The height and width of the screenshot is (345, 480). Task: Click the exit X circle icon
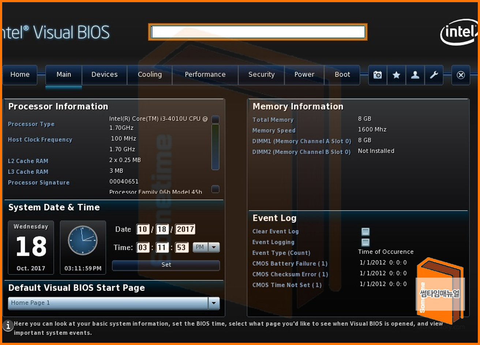click(461, 75)
